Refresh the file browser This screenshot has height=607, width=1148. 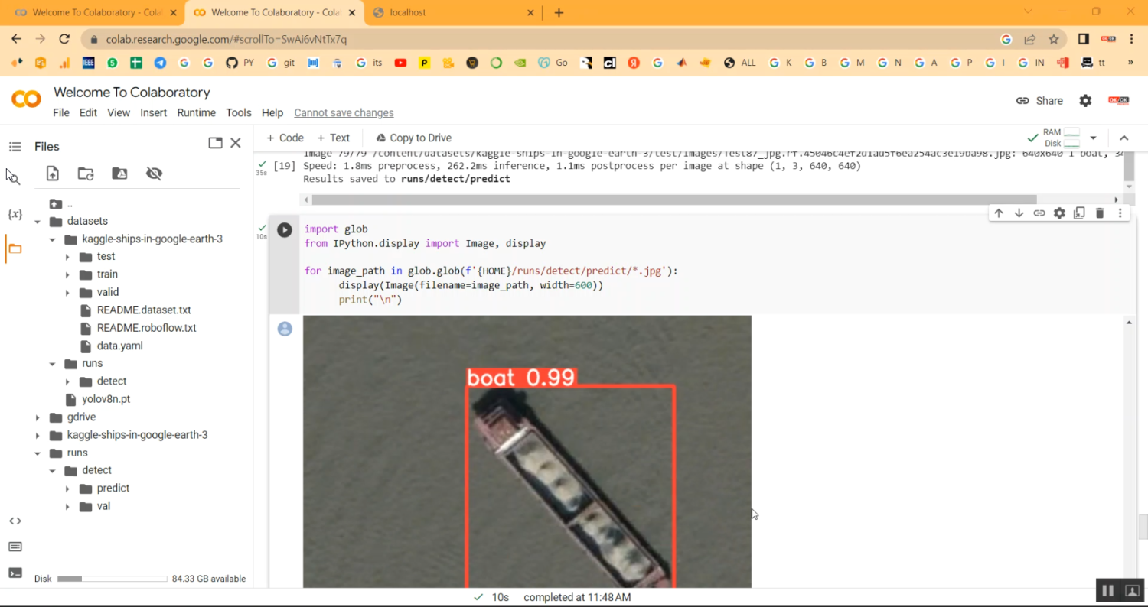tap(85, 174)
